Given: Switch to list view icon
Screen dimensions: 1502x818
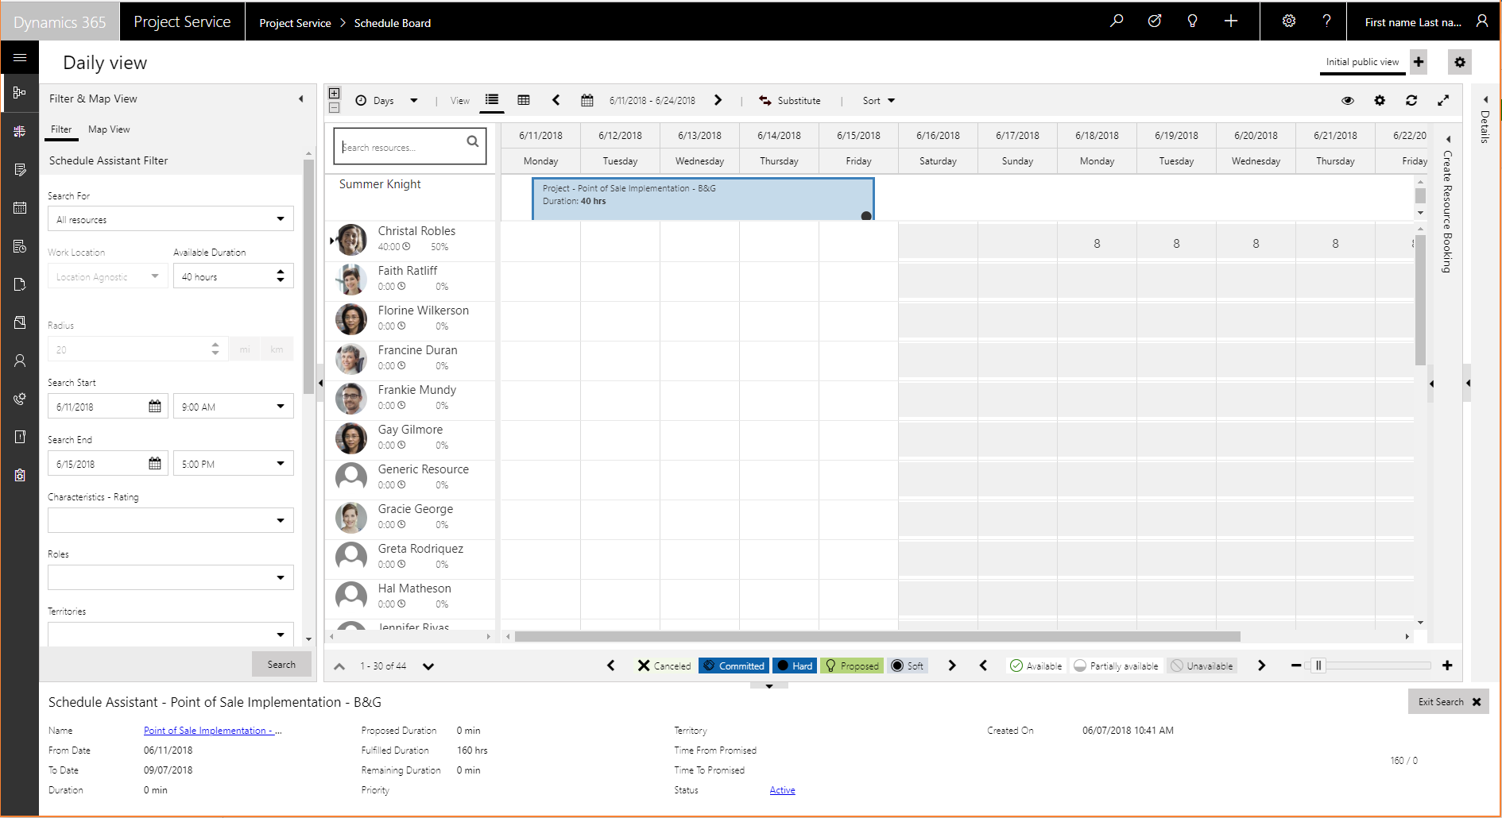Looking at the screenshot, I should [x=492, y=100].
